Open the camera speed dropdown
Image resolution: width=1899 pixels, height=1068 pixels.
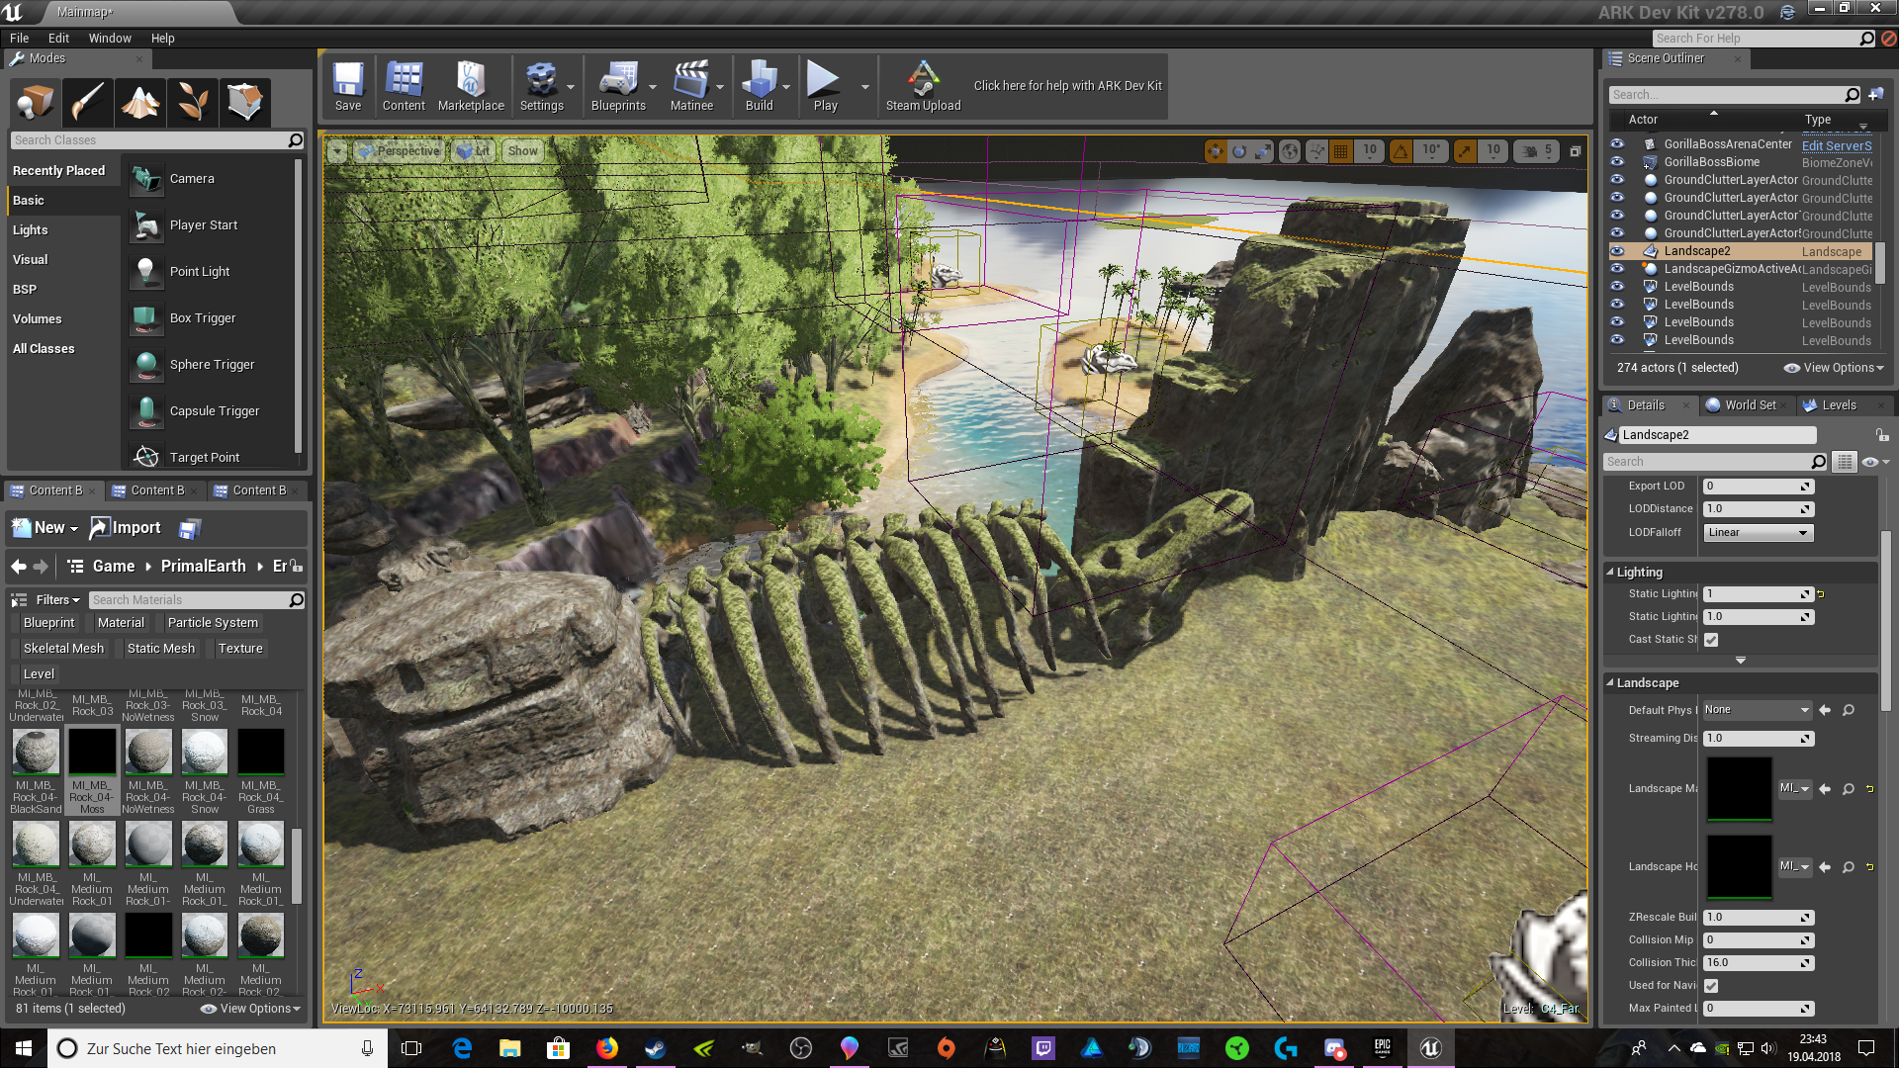1539,151
